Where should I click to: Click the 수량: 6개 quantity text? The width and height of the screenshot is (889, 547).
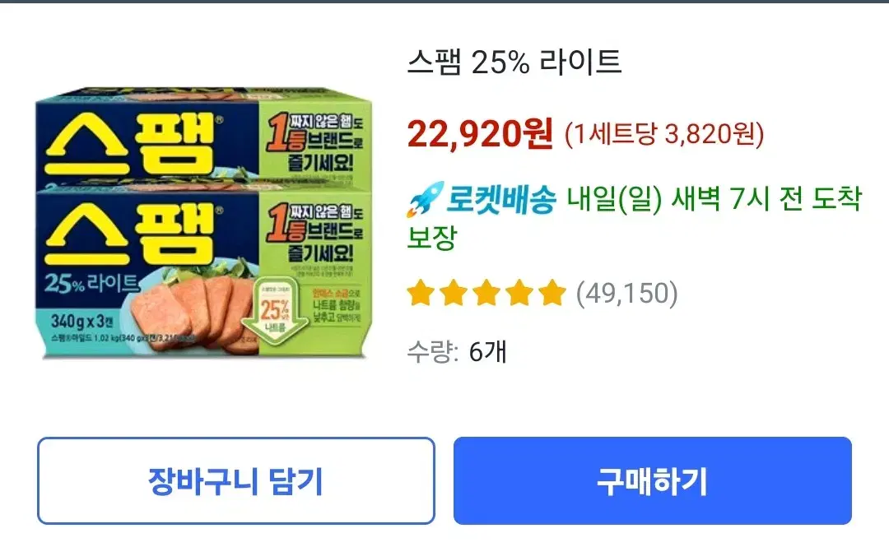click(x=456, y=351)
